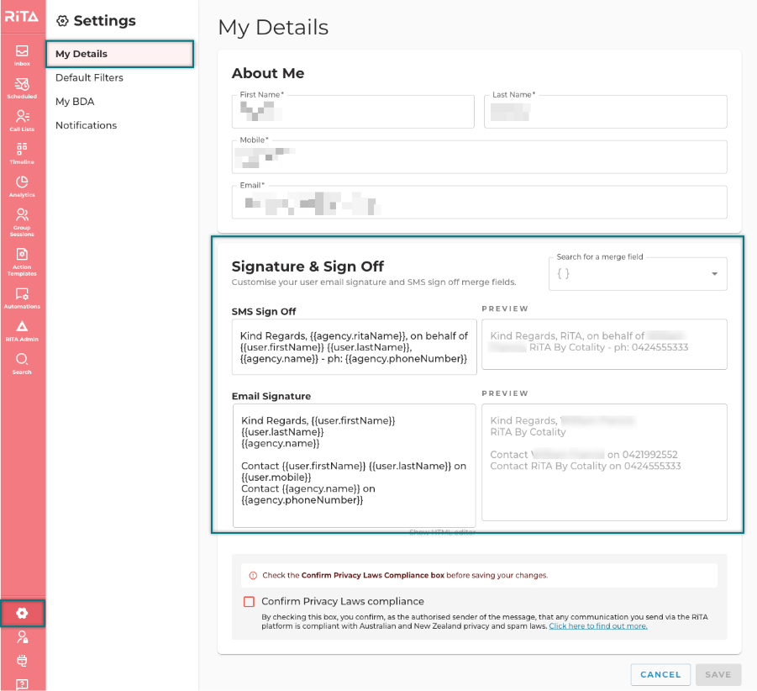Click the SMS Sign Off preview box
The width and height of the screenshot is (757, 691).
tap(604, 345)
